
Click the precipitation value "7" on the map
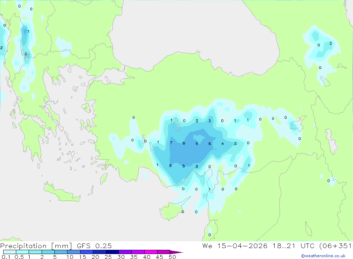pyautogui.click(x=171, y=143)
